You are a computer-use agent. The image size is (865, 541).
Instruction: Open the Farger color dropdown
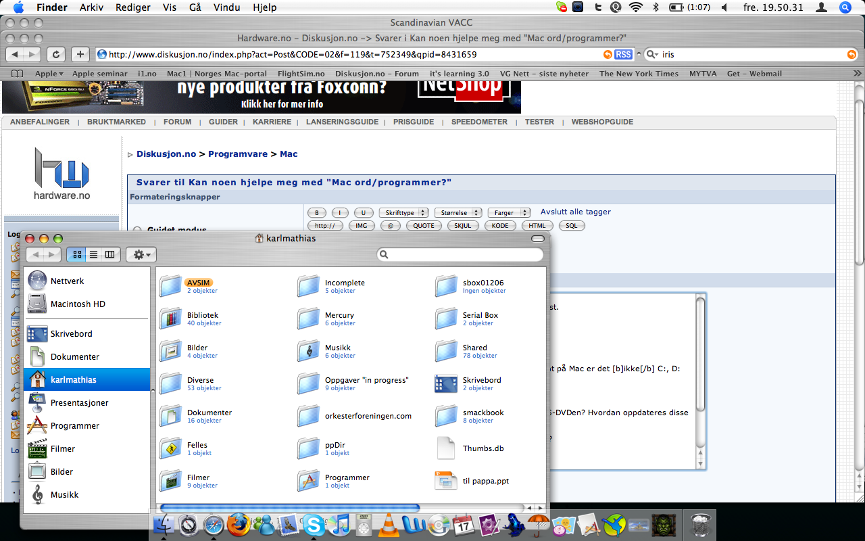pyautogui.click(x=509, y=212)
